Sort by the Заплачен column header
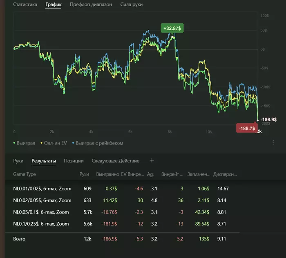Viewport: 286px width, 258px height. [x=198, y=174]
